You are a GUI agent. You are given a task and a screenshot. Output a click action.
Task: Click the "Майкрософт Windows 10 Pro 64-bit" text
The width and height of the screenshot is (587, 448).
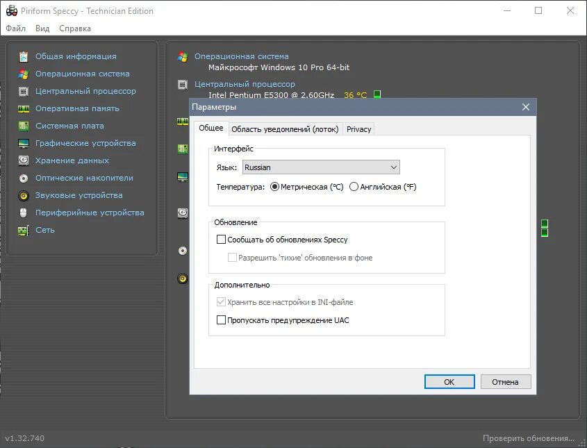pos(279,68)
